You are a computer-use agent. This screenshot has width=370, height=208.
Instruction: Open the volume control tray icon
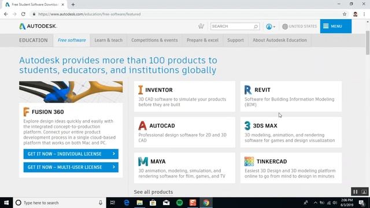point(335,203)
